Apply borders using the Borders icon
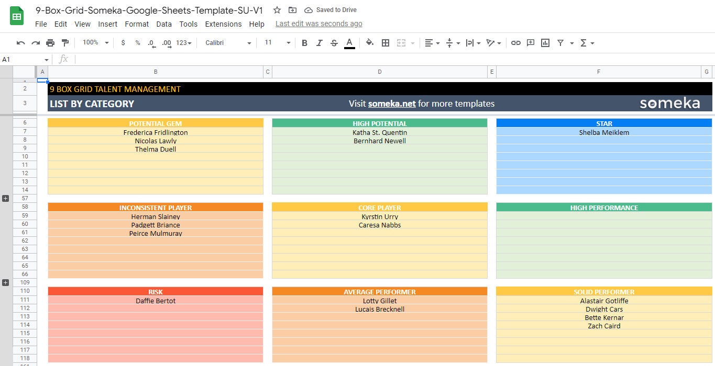The height and width of the screenshot is (366, 715). coord(386,42)
